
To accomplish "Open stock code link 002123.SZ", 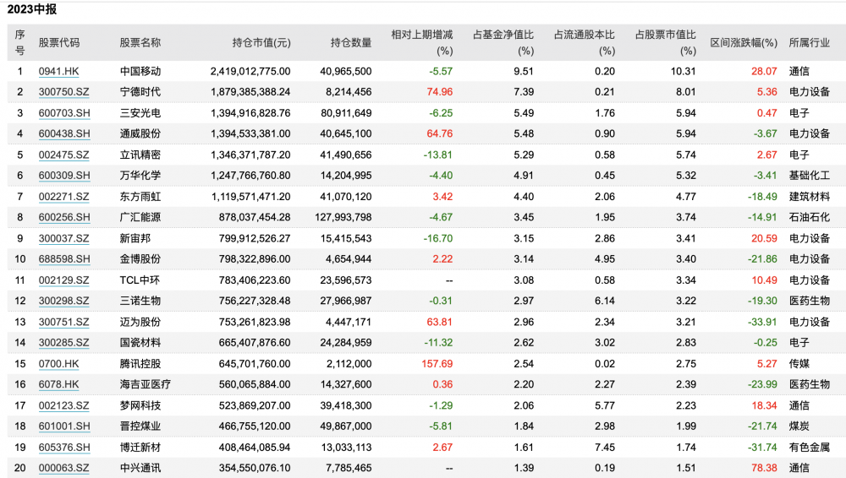I will [63, 405].
